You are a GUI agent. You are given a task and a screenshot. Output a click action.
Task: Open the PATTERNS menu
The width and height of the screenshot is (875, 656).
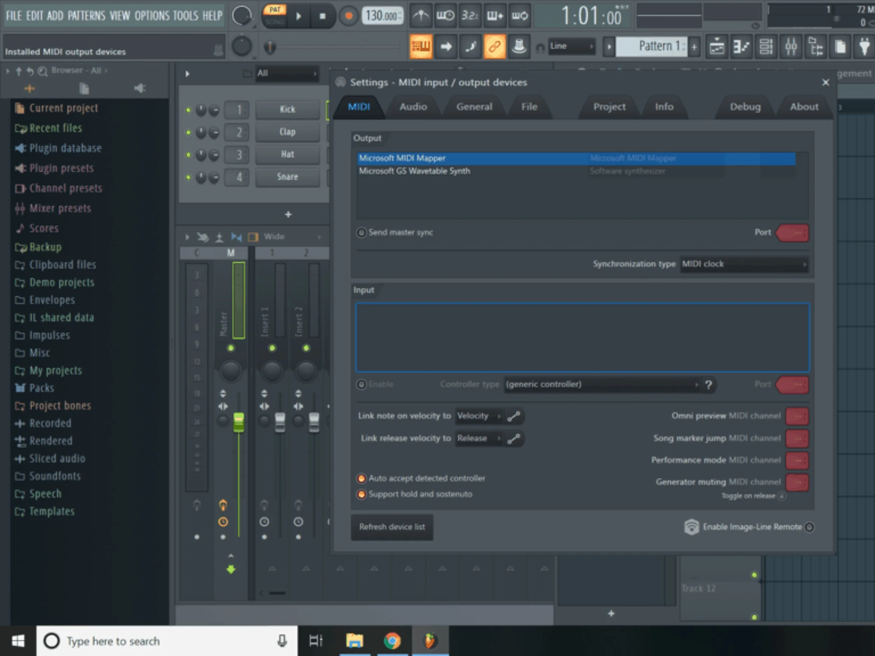coord(86,16)
